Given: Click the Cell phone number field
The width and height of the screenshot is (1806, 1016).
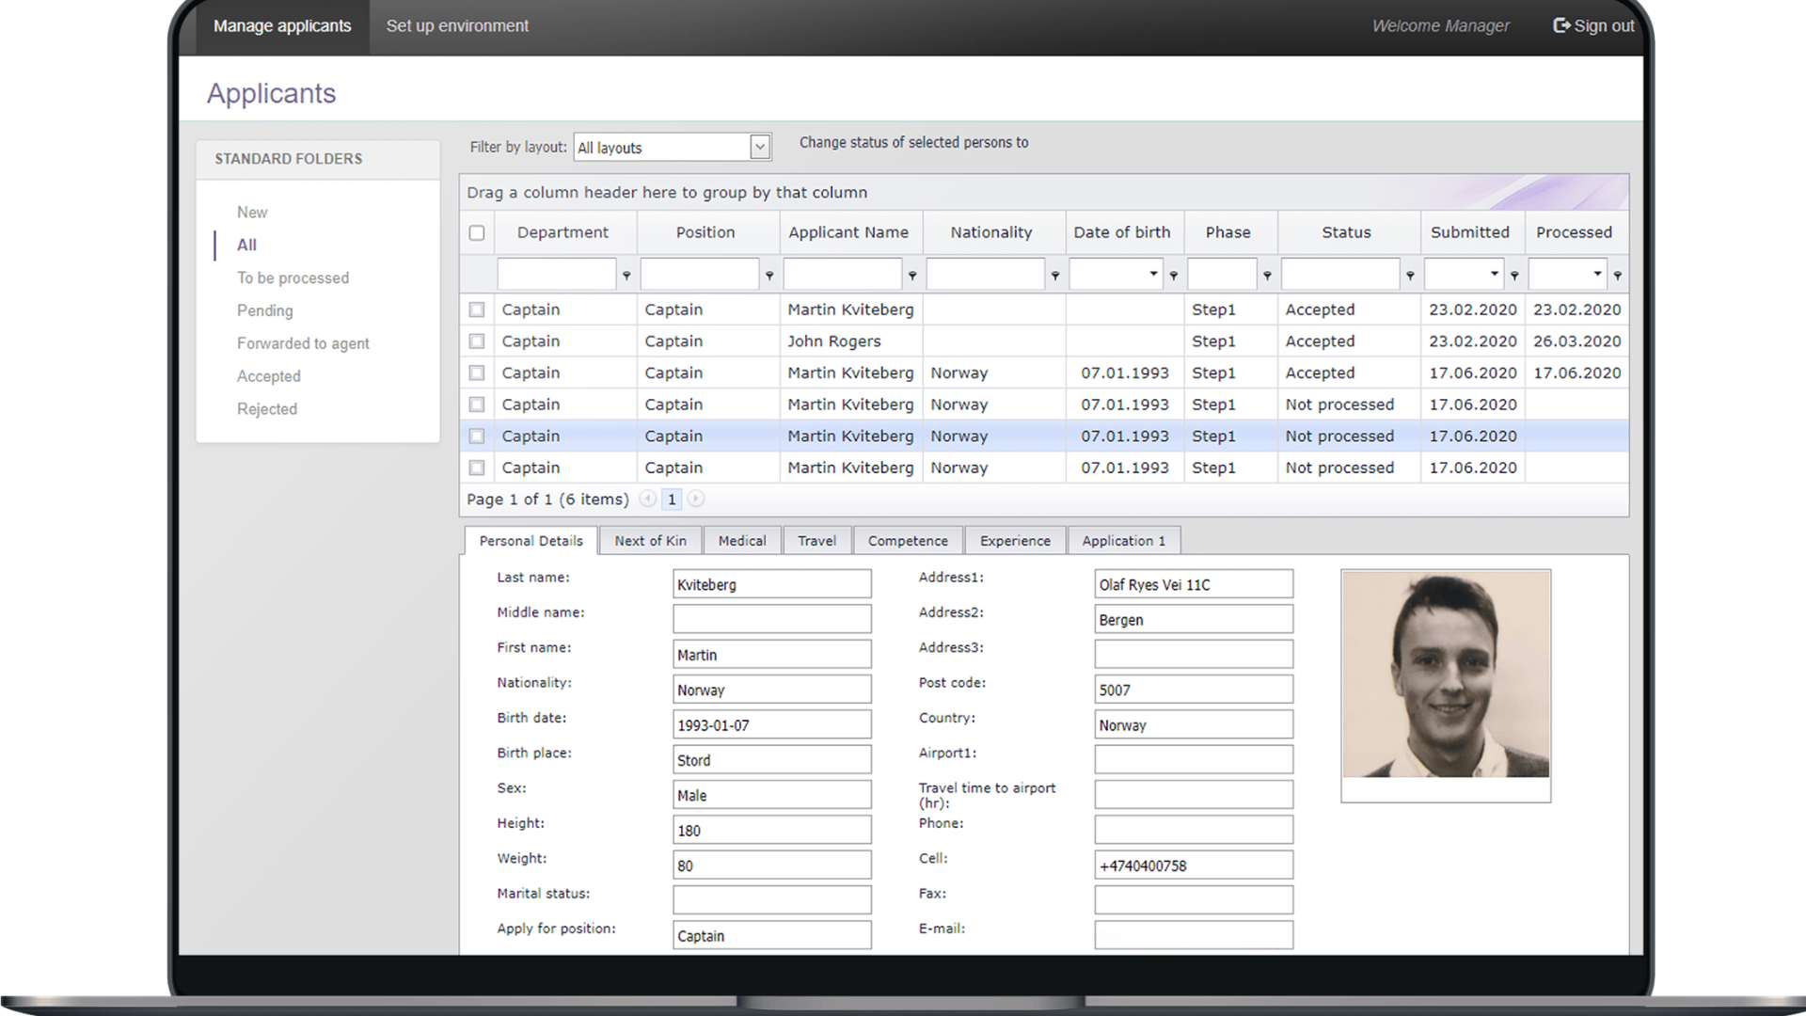Looking at the screenshot, I should coord(1194,865).
